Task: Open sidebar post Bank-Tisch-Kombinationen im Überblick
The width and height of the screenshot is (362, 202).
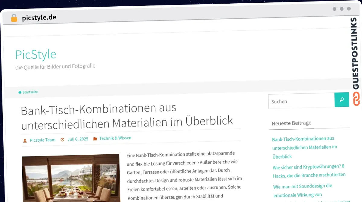Action: [304, 147]
